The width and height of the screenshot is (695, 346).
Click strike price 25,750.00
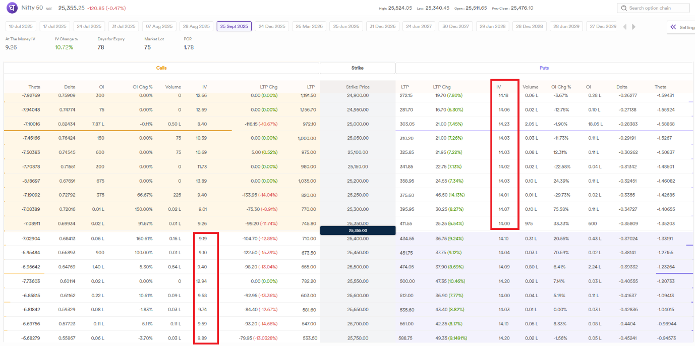(x=358, y=338)
